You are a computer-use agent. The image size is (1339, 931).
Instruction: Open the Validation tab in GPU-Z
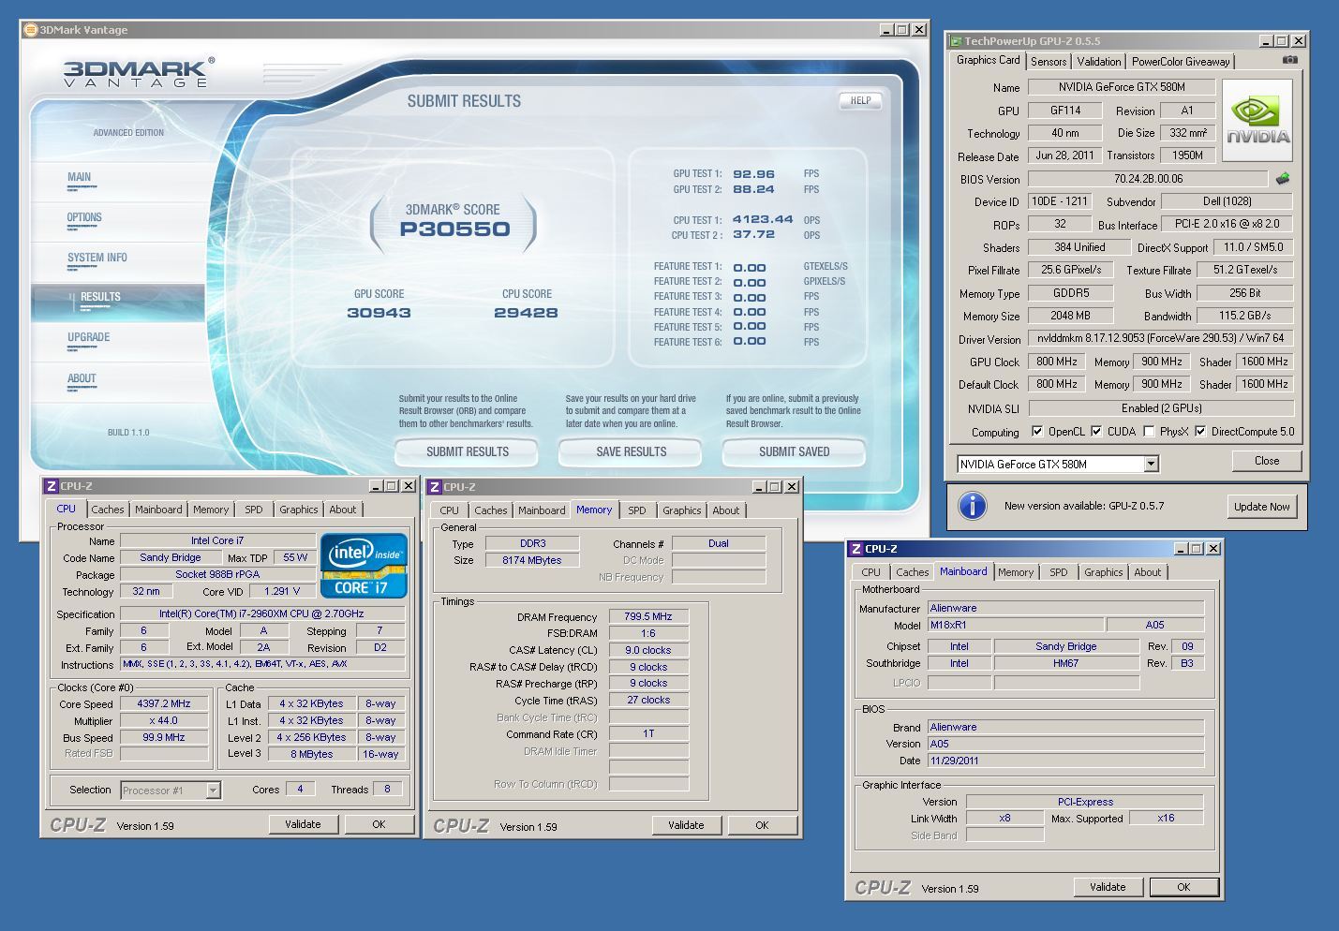click(1098, 62)
